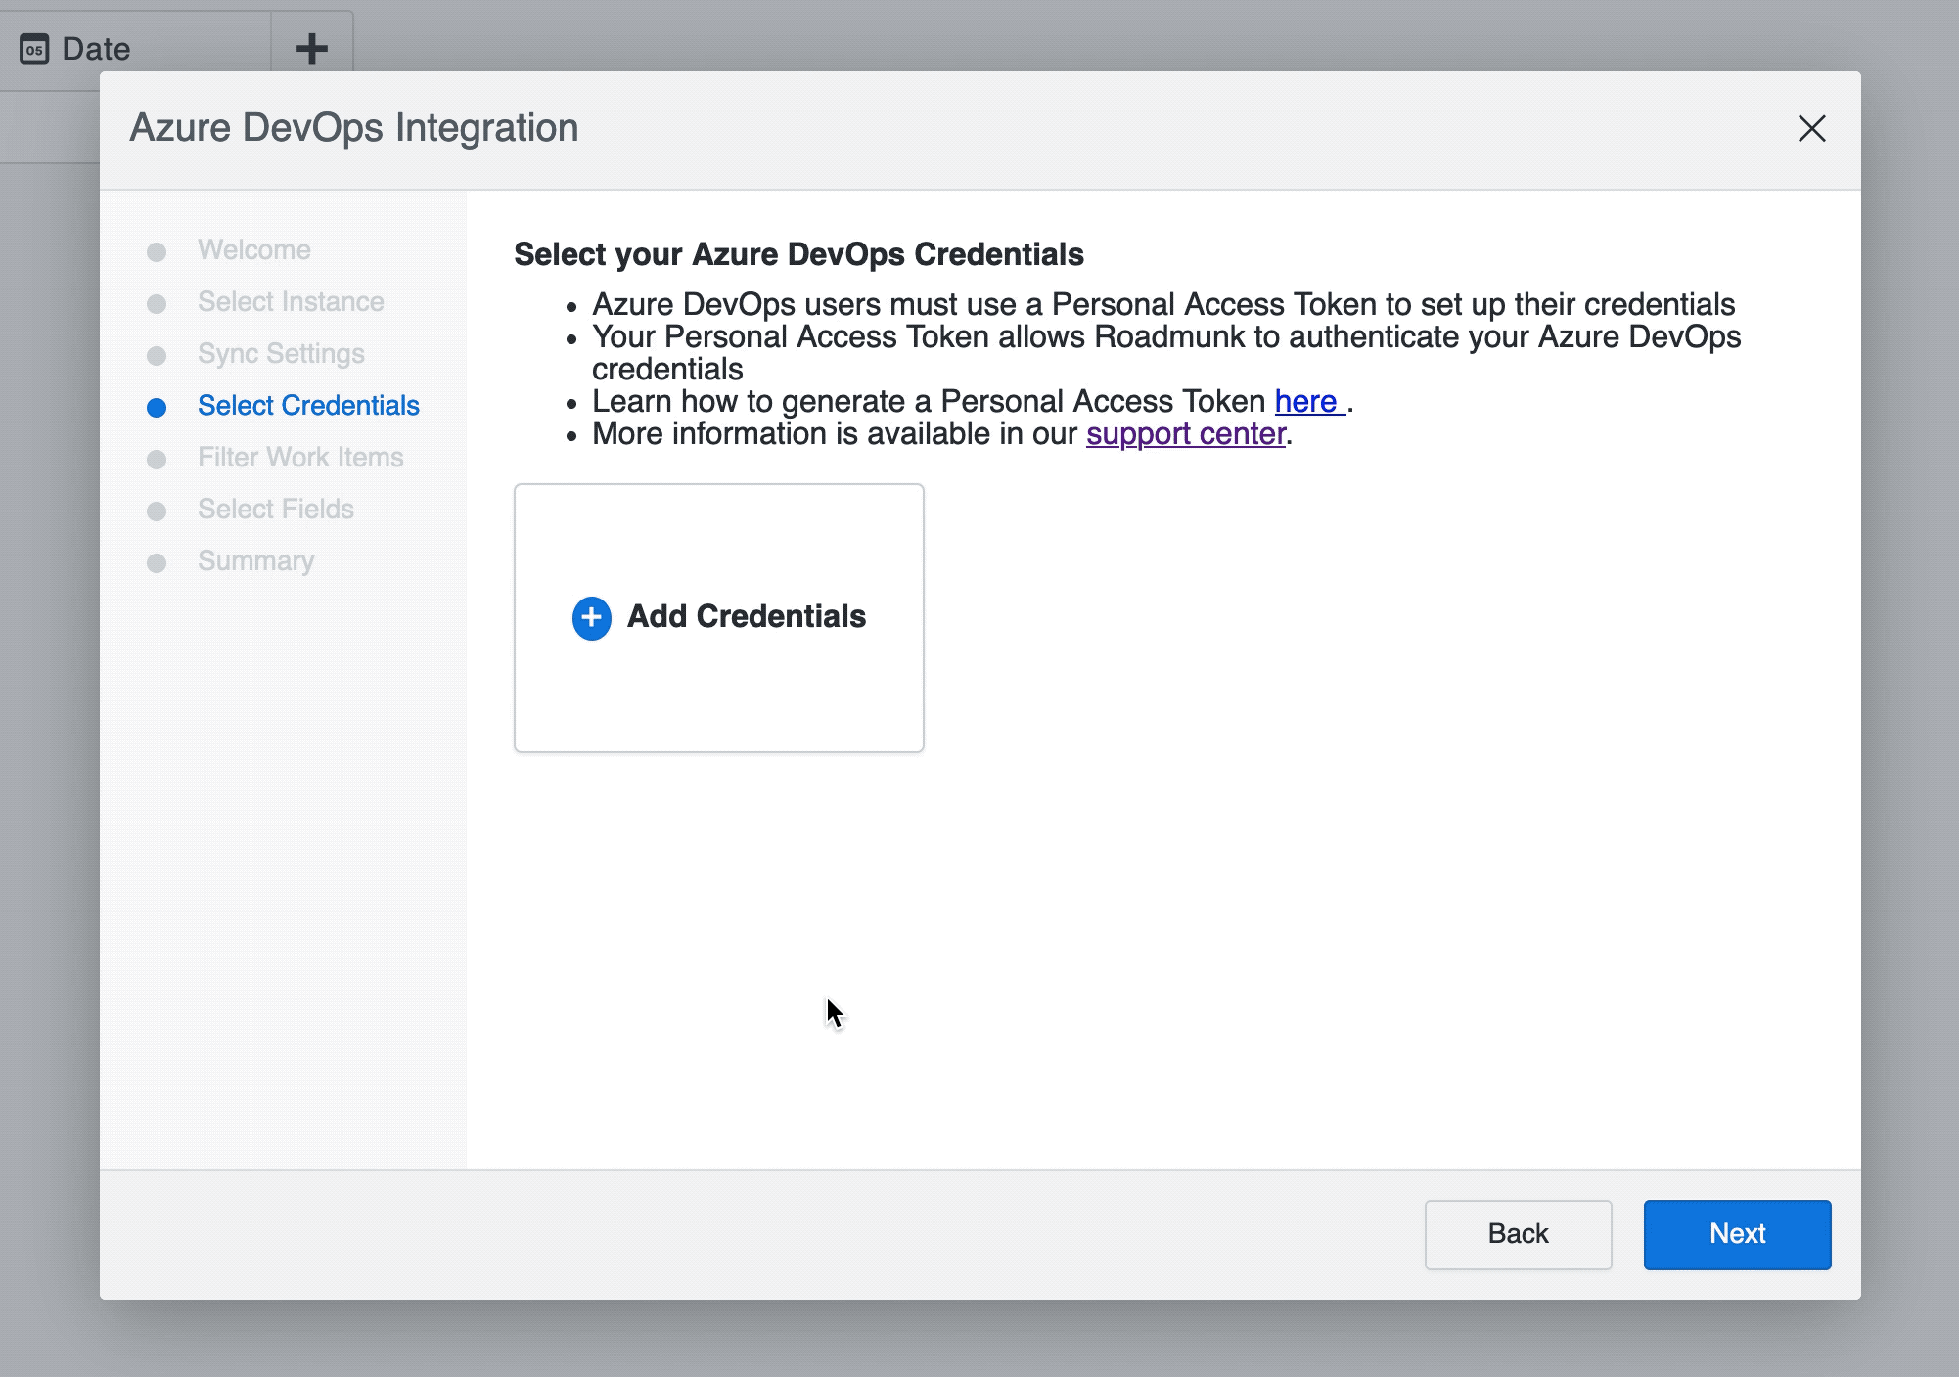This screenshot has width=1959, height=1377.
Task: Click the Summary navigation menu item
Action: click(256, 560)
